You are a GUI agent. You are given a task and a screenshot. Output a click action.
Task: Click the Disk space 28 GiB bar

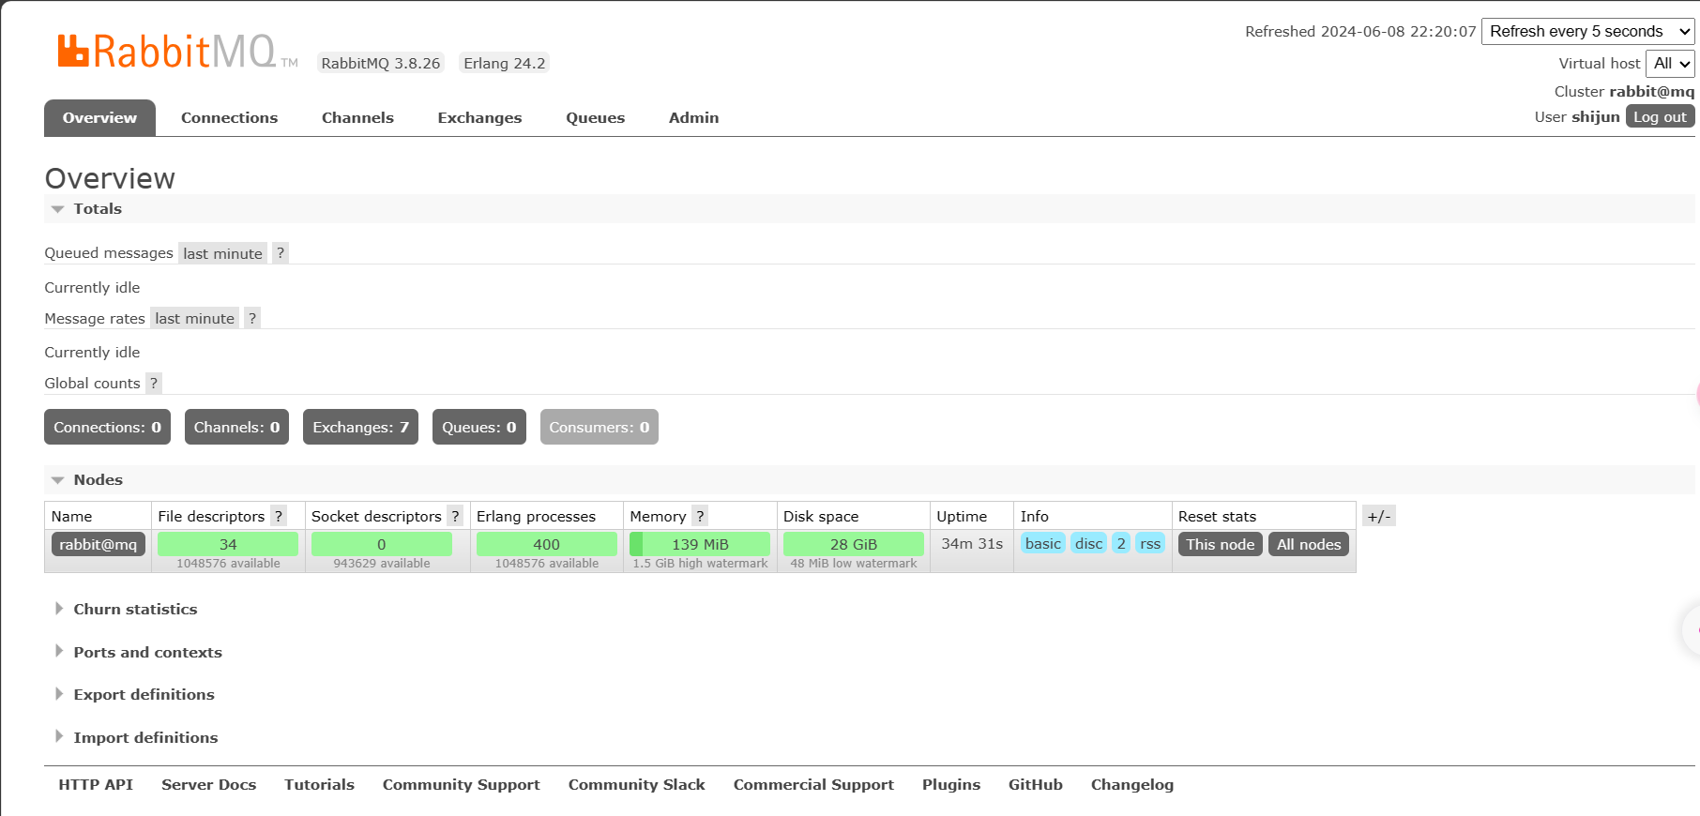854,544
